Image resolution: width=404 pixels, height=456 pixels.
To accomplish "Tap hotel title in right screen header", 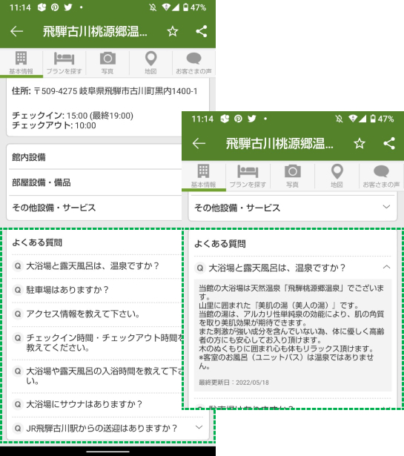I will [279, 144].
